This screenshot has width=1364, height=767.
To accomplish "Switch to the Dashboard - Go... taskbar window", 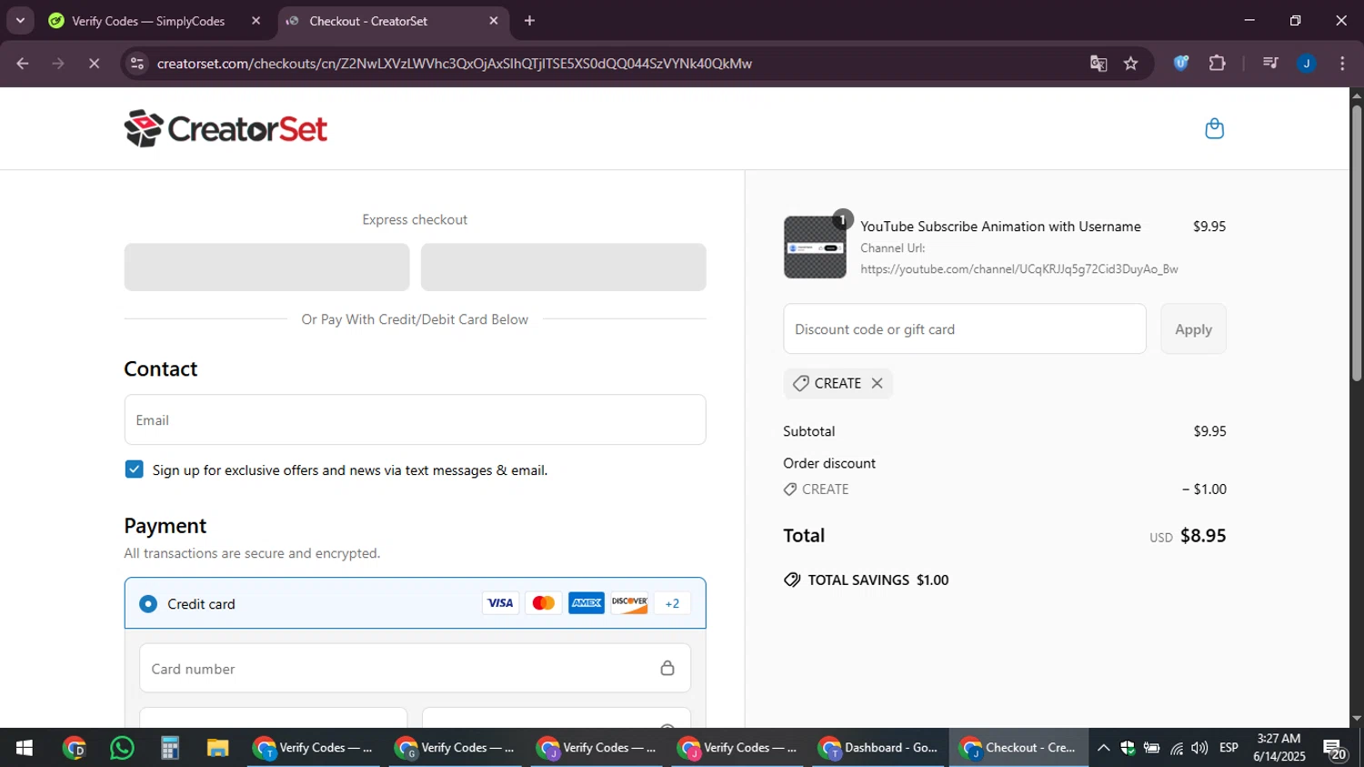I will pos(878,748).
